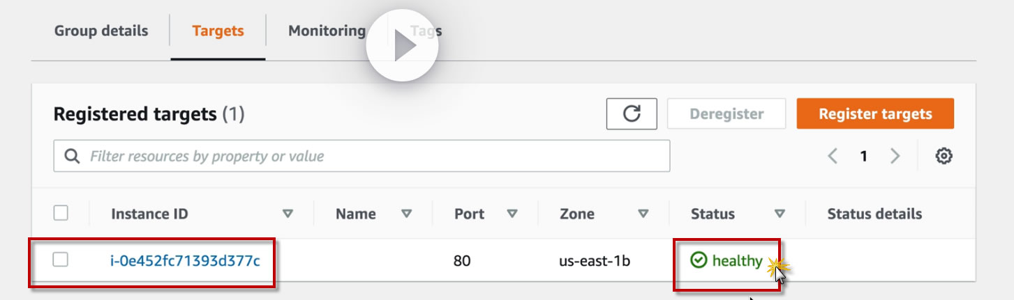Sort by Name column arrow
Viewport: 1014px width, 300px height.
click(x=406, y=214)
